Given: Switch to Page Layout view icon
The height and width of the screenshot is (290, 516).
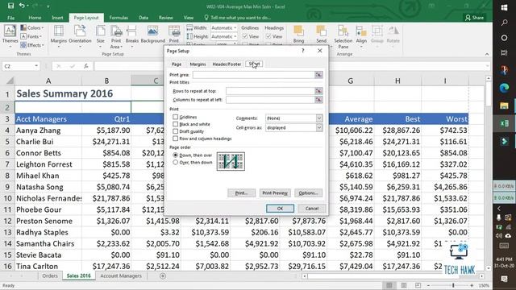Looking at the screenshot, I should 403,285.
